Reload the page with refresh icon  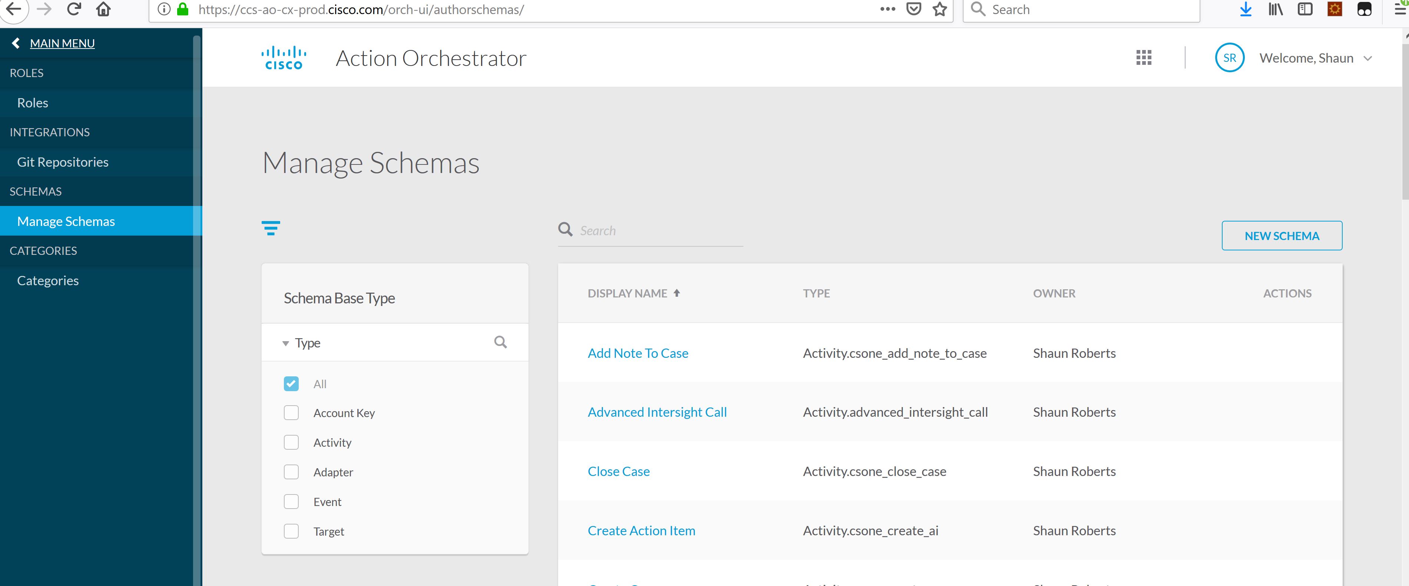(x=74, y=9)
